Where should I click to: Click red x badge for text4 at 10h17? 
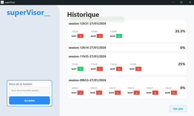coord(137,93)
